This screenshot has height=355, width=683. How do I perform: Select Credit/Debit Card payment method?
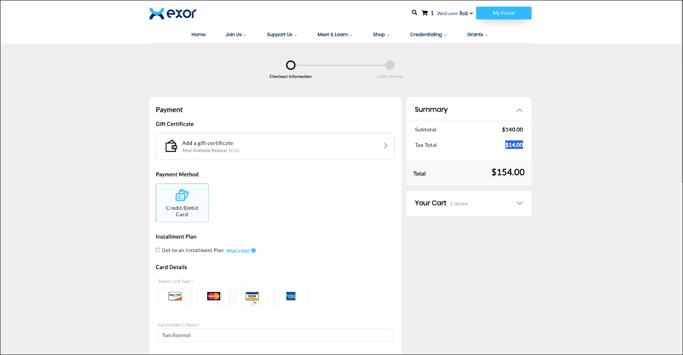(x=182, y=203)
